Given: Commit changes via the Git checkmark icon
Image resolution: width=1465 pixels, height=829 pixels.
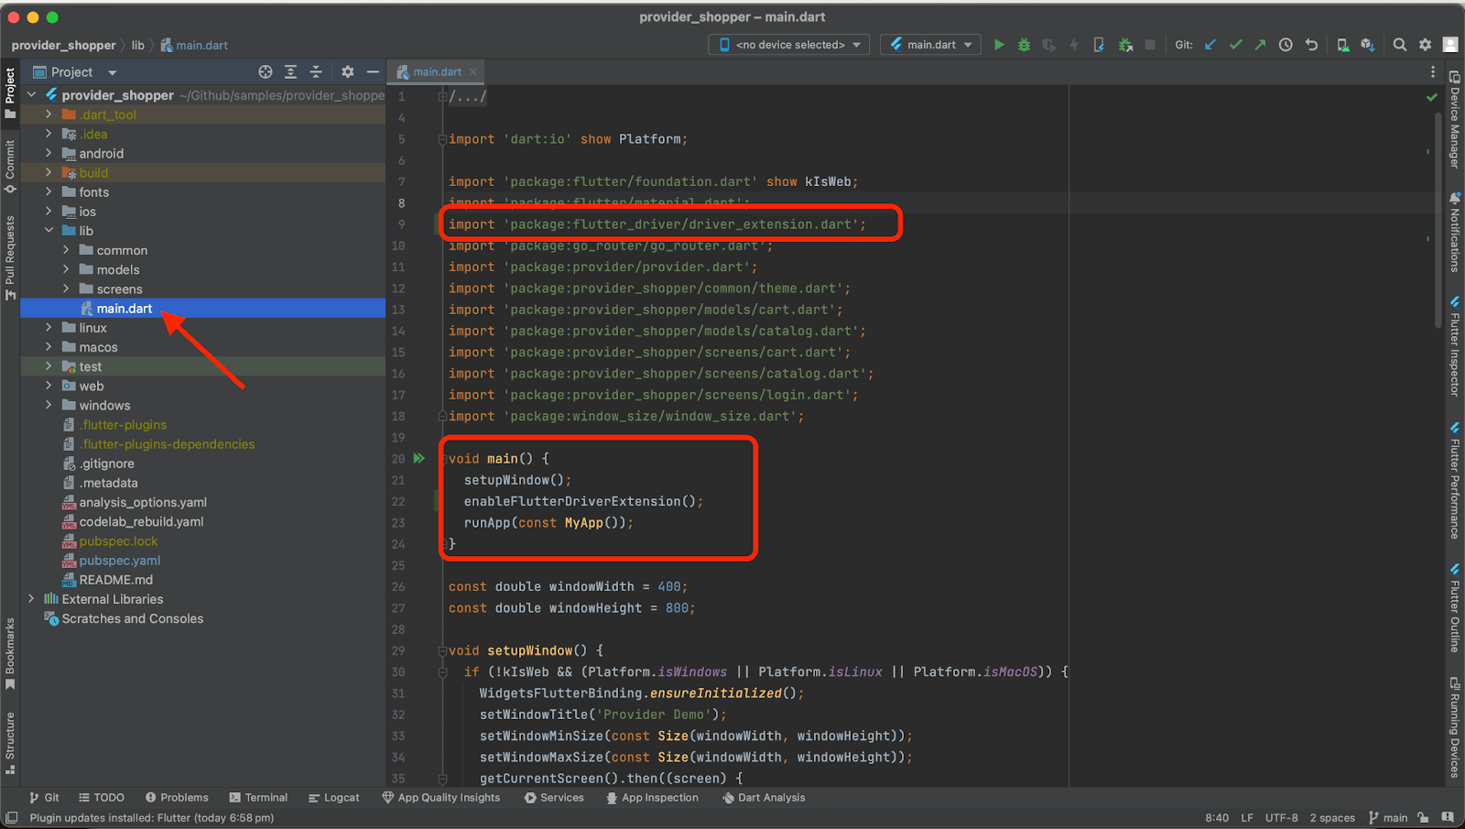Looking at the screenshot, I should (1235, 44).
